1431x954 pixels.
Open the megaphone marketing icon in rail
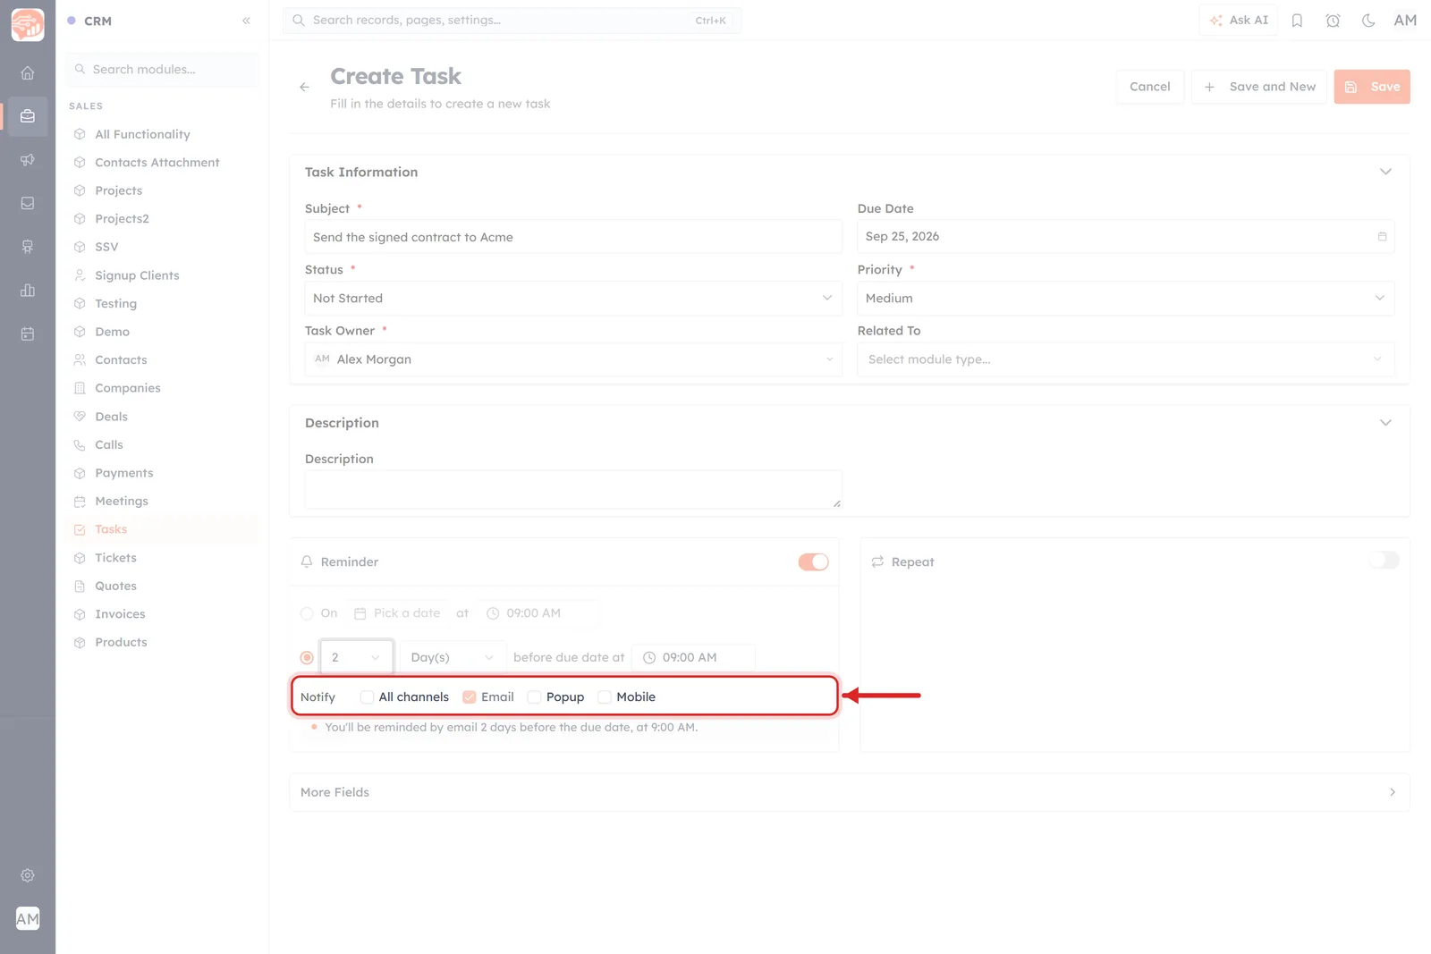(28, 160)
